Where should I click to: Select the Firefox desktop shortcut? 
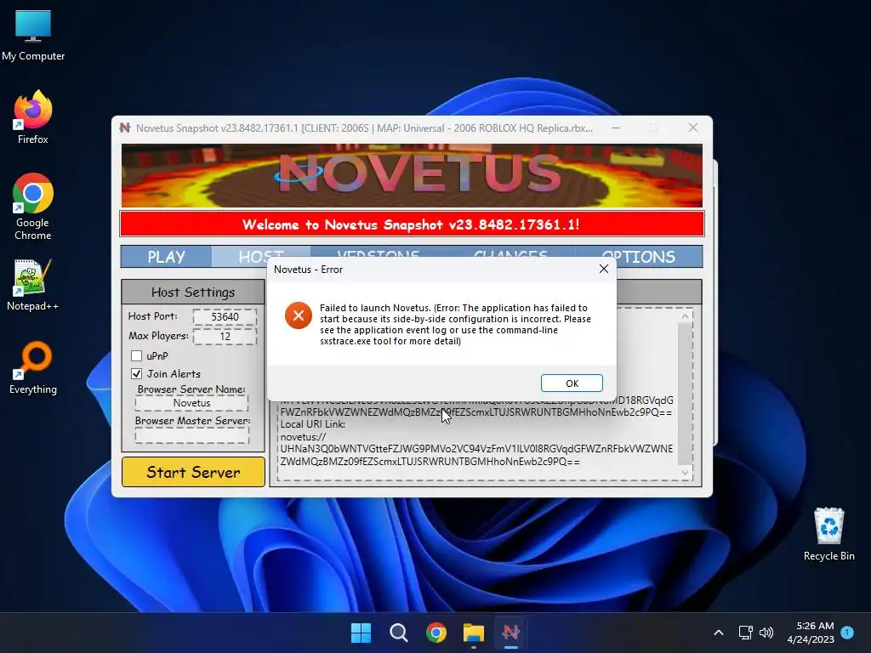[33, 117]
